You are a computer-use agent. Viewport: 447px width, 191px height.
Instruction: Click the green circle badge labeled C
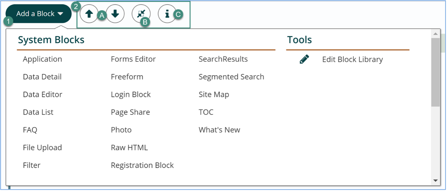pyautogui.click(x=178, y=15)
